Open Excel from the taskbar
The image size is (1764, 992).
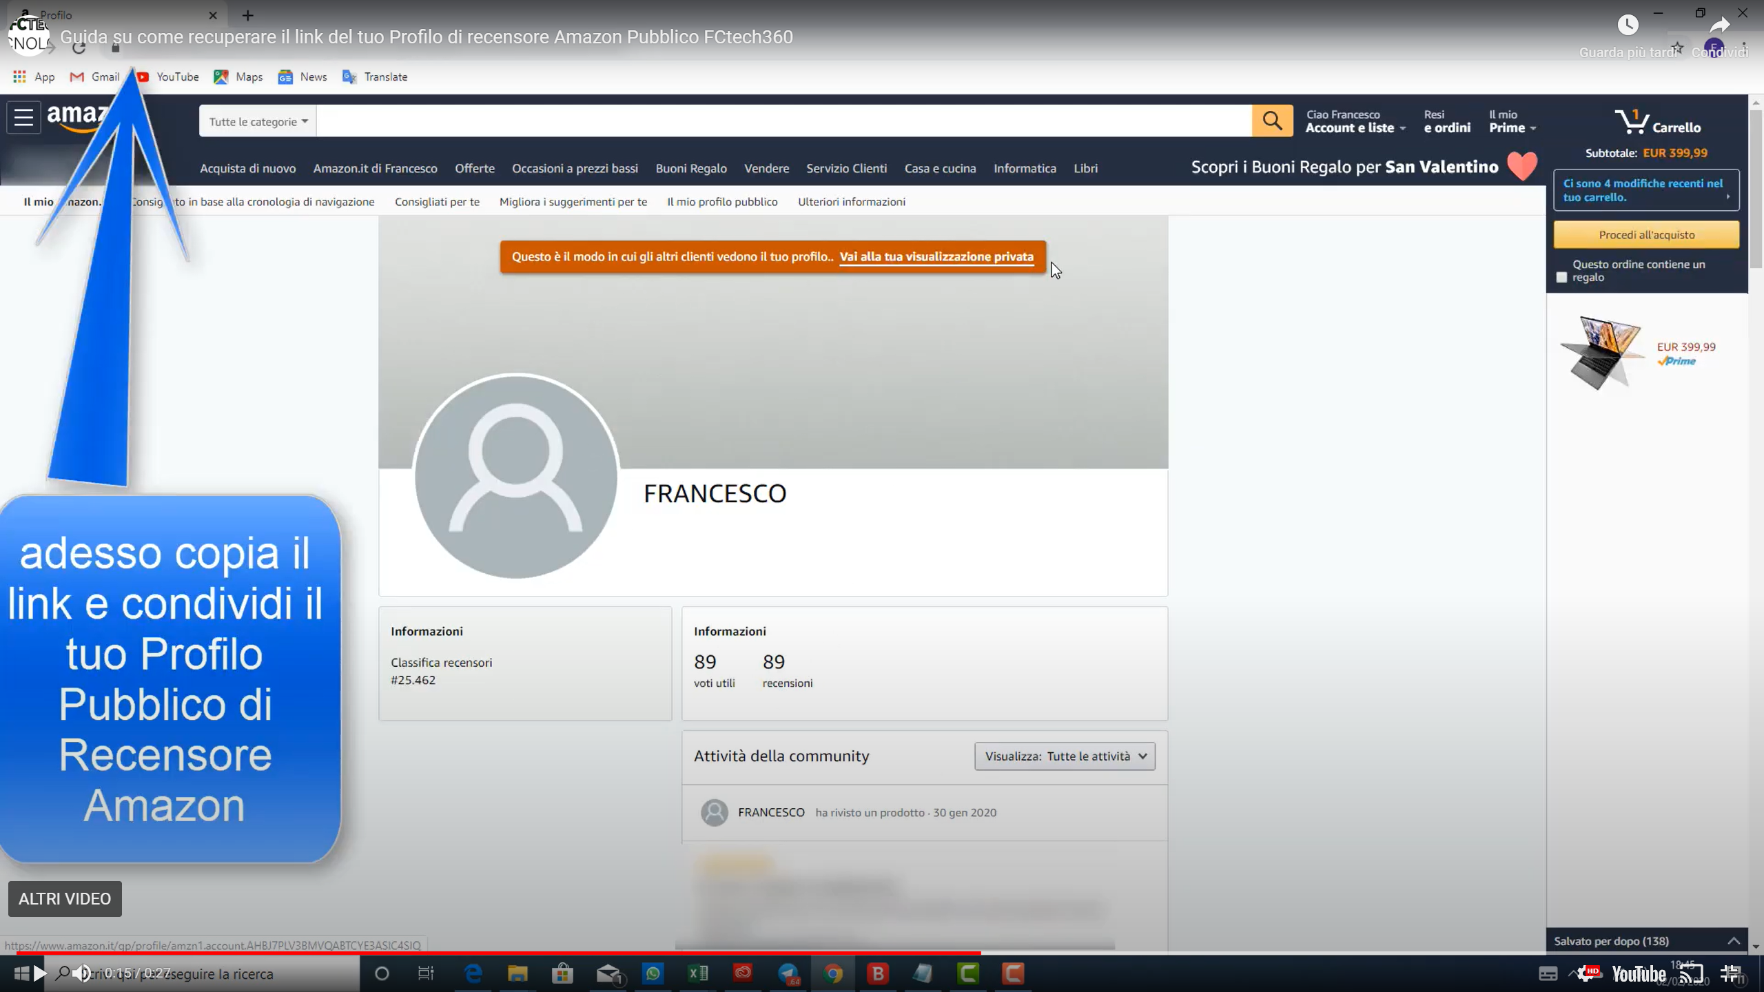(x=698, y=973)
